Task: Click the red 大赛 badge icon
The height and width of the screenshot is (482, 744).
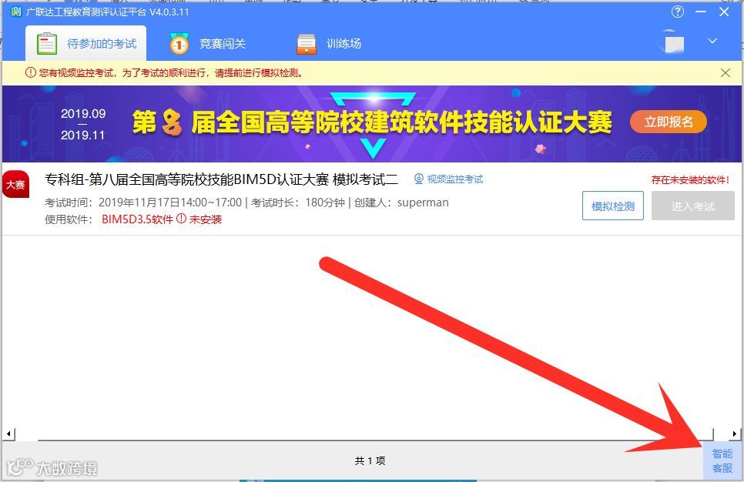Action: (15, 184)
